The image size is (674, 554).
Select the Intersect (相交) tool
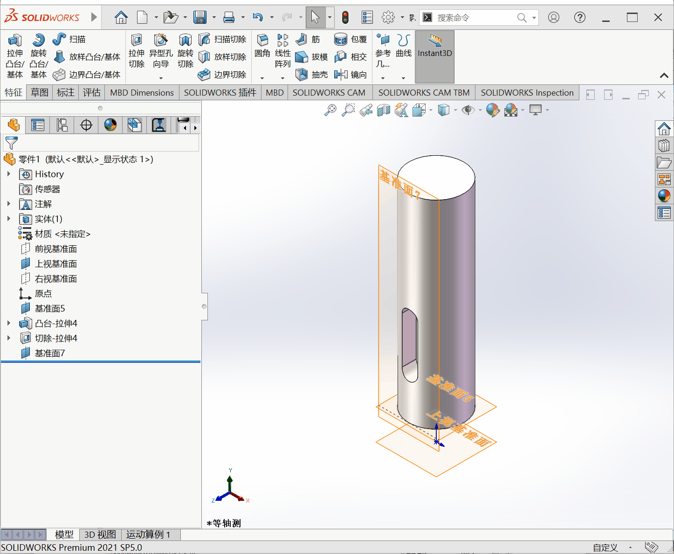click(351, 57)
